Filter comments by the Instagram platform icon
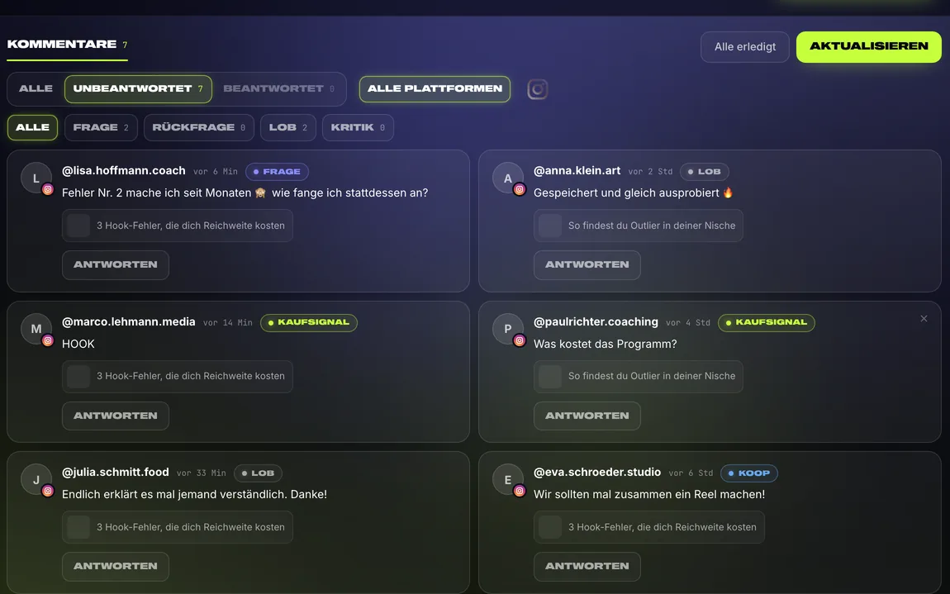950x594 pixels. click(x=538, y=89)
